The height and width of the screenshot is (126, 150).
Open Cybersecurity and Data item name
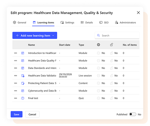pos(42,91)
